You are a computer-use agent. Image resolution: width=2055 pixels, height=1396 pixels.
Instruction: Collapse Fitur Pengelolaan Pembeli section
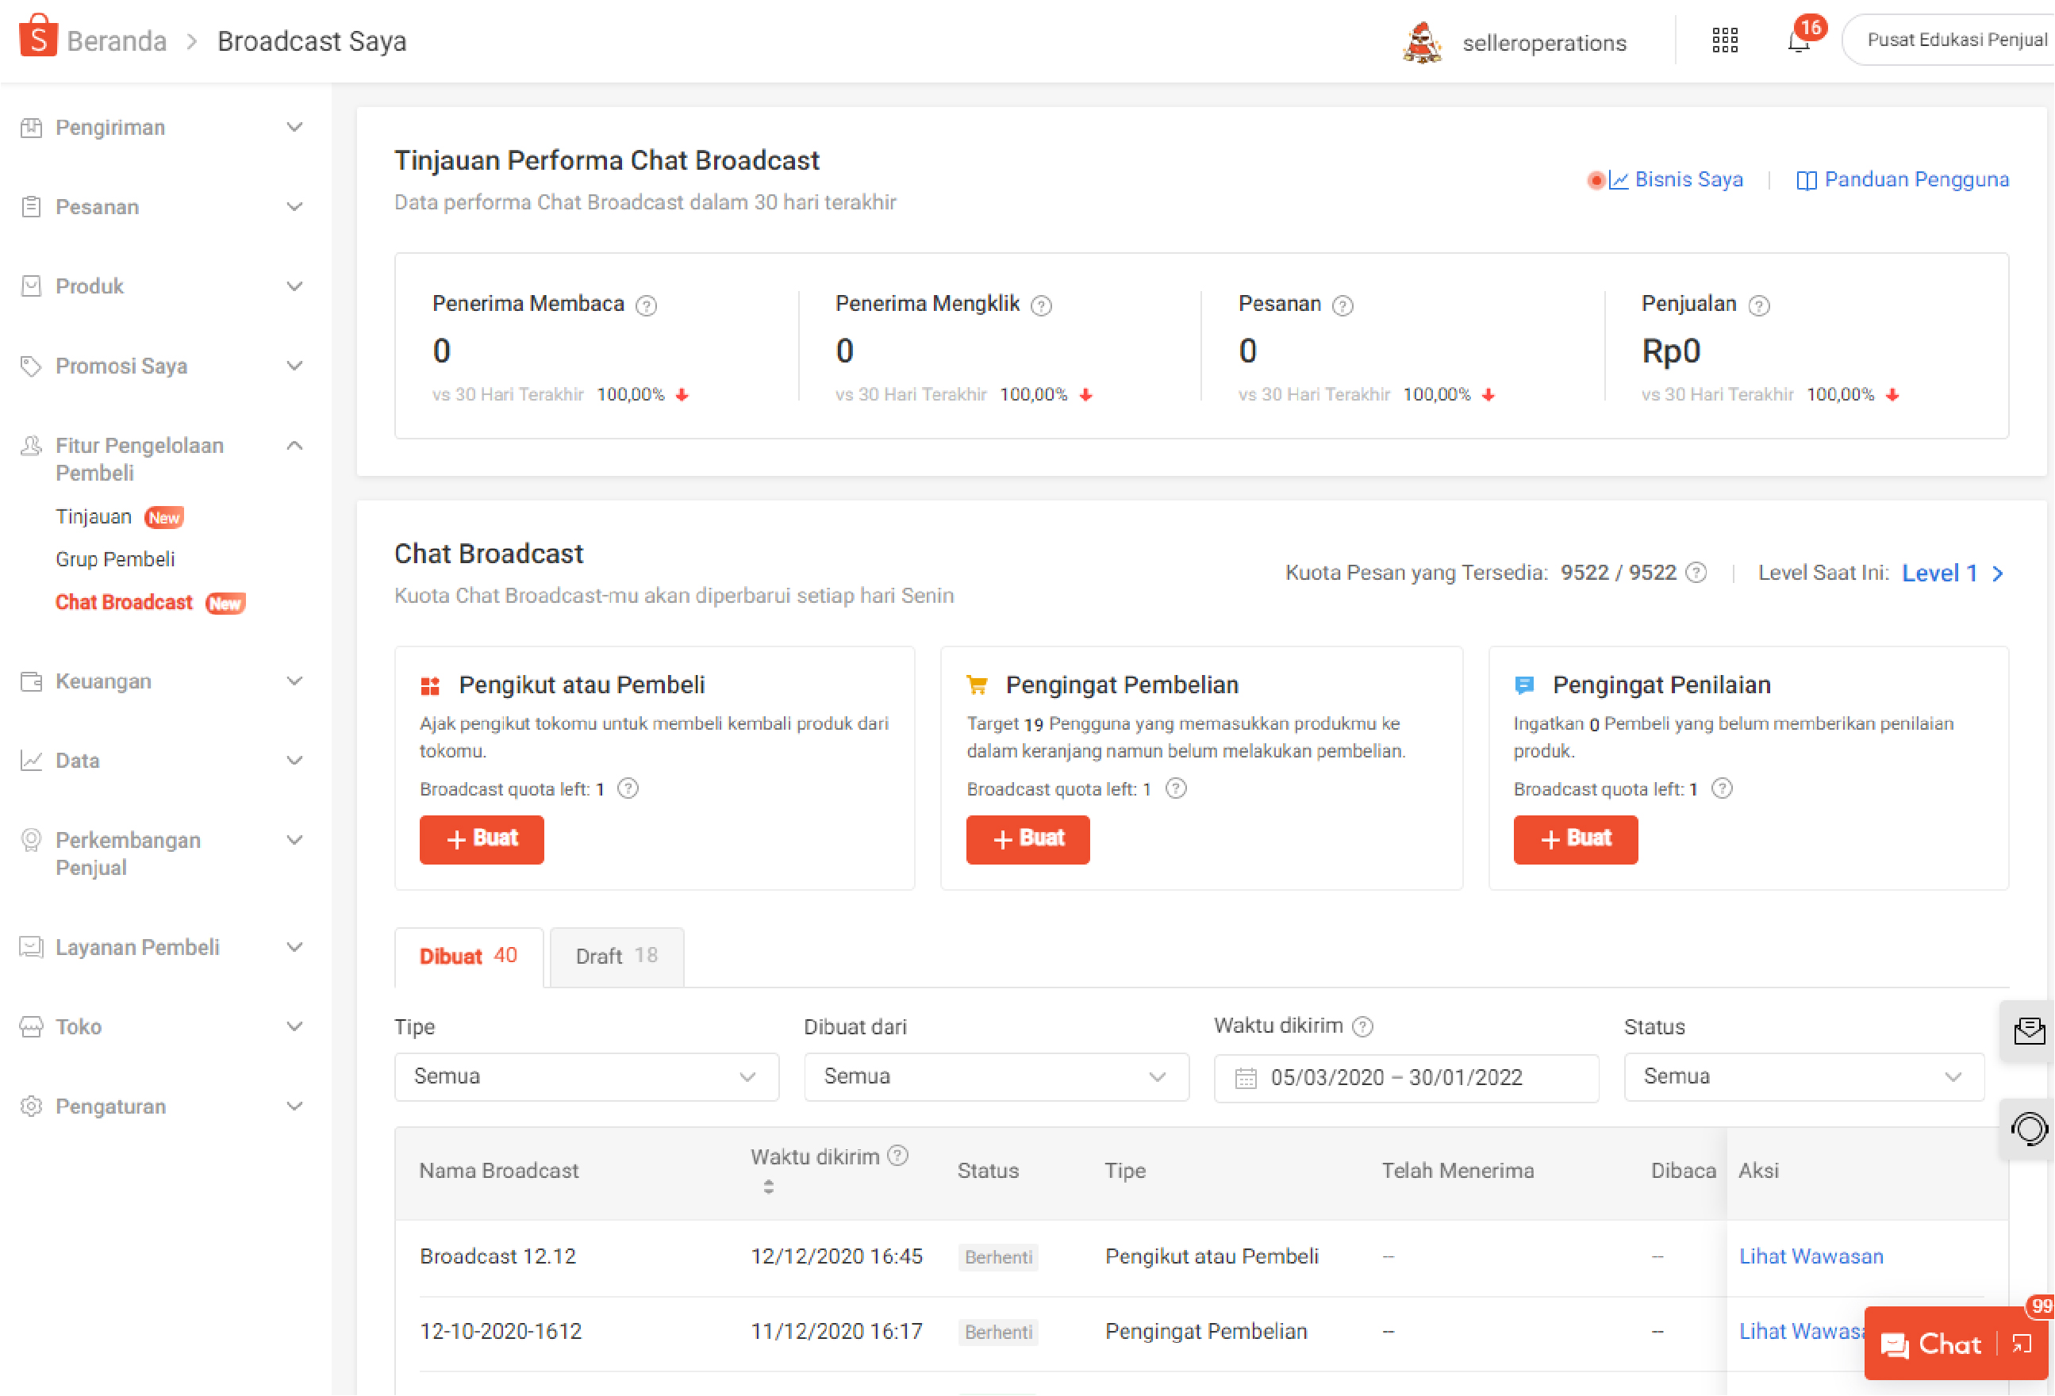pos(295,446)
